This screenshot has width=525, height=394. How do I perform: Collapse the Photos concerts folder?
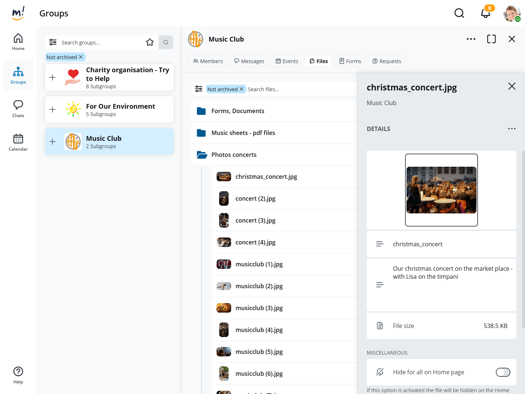[x=202, y=155]
